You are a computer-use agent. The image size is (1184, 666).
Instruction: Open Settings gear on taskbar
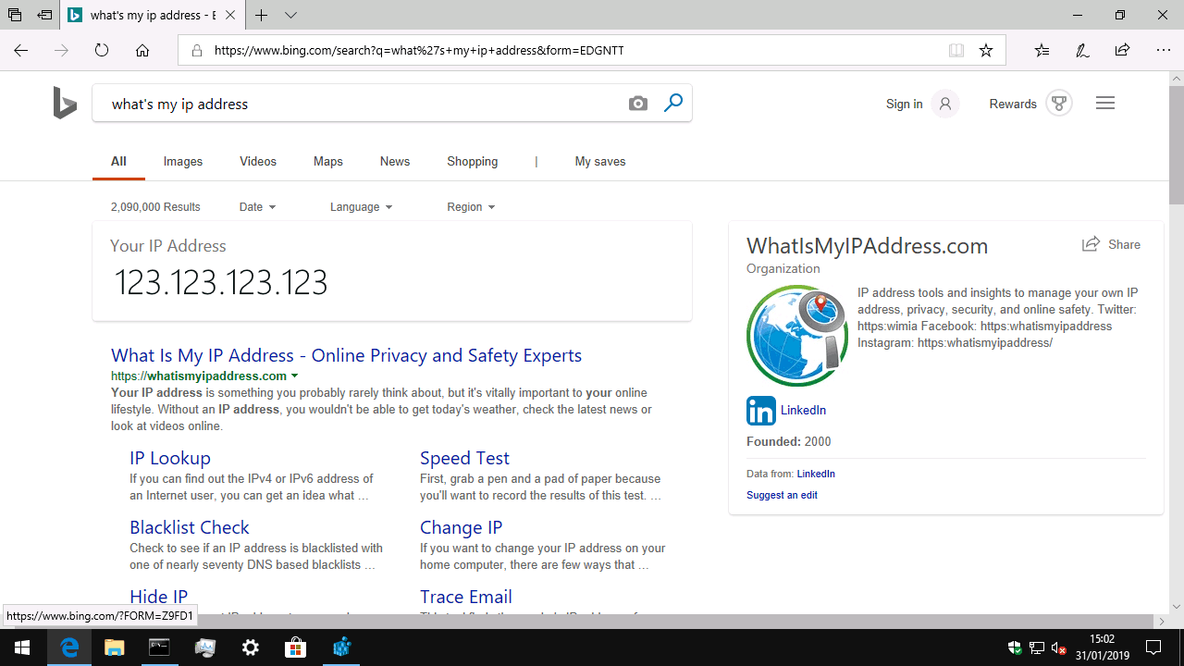tap(250, 647)
